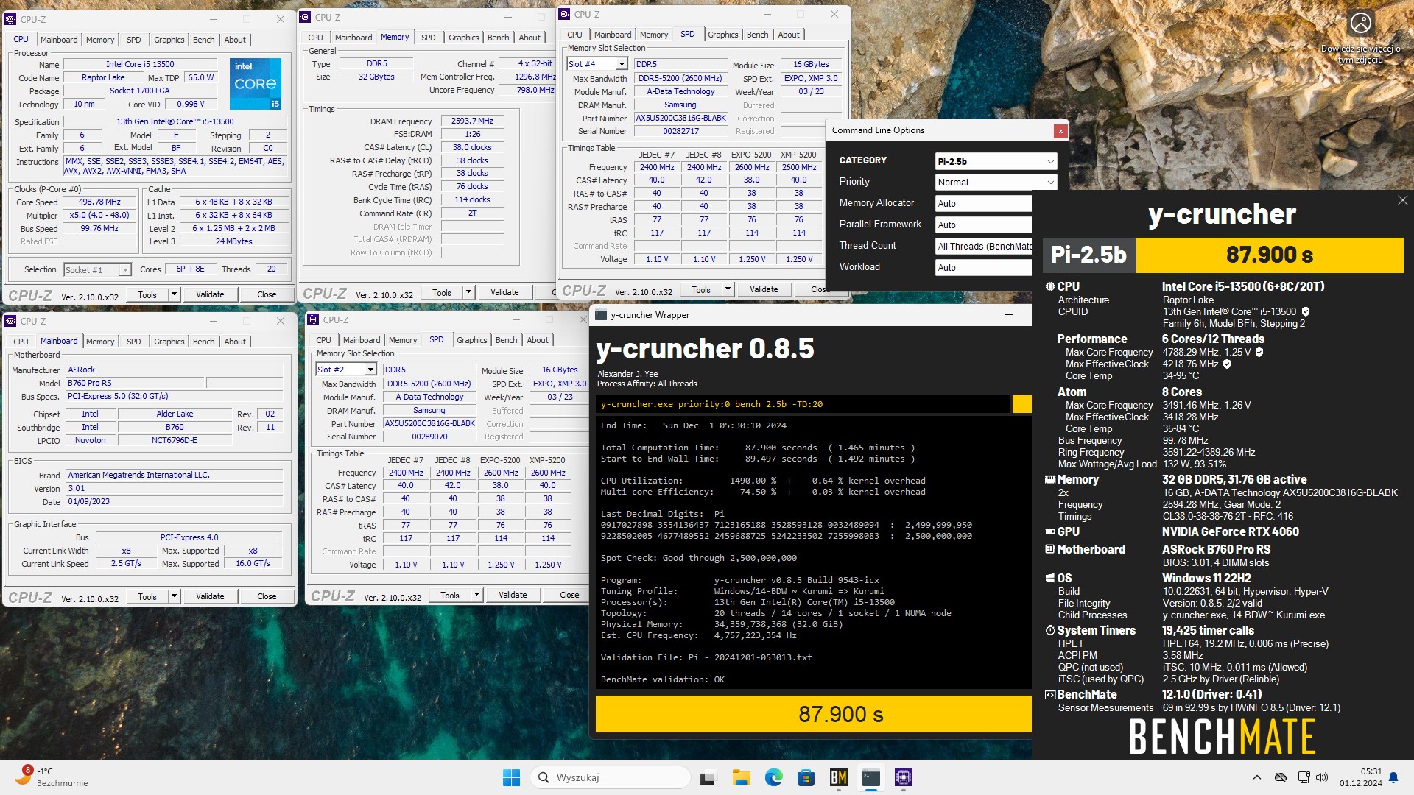Viewport: 1414px width, 795px height.
Task: Switch to the terminal taskbar icon
Action: [871, 777]
